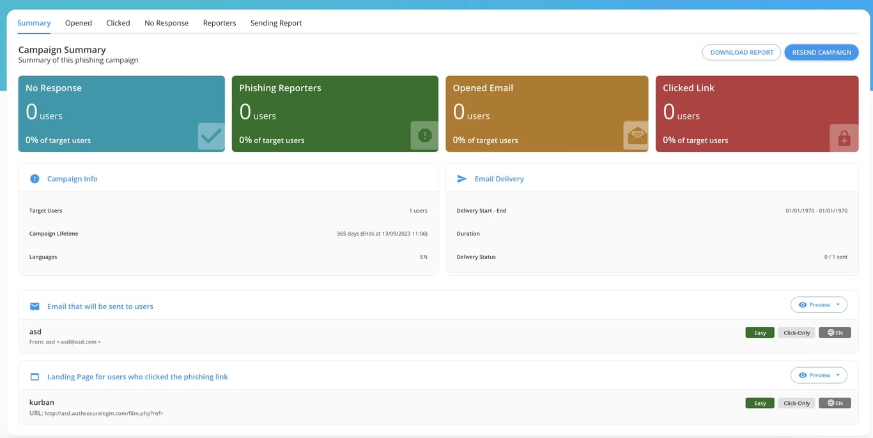
Task: Click the Easy difficulty badge on email row
Action: (759, 332)
